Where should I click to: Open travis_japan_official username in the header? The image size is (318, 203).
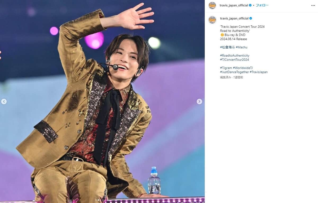tap(234, 5)
